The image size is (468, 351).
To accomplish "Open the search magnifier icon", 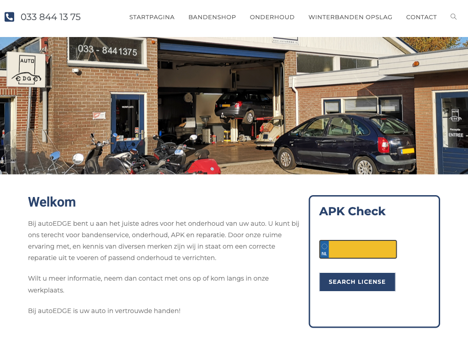I will [x=453, y=17].
